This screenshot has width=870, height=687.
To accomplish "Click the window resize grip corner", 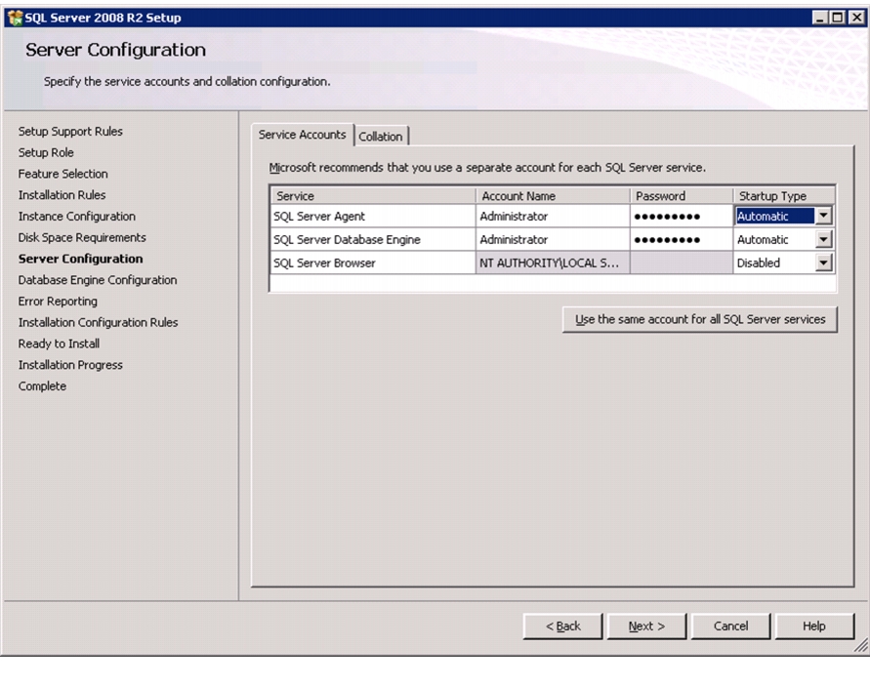I will pyautogui.click(x=860, y=645).
